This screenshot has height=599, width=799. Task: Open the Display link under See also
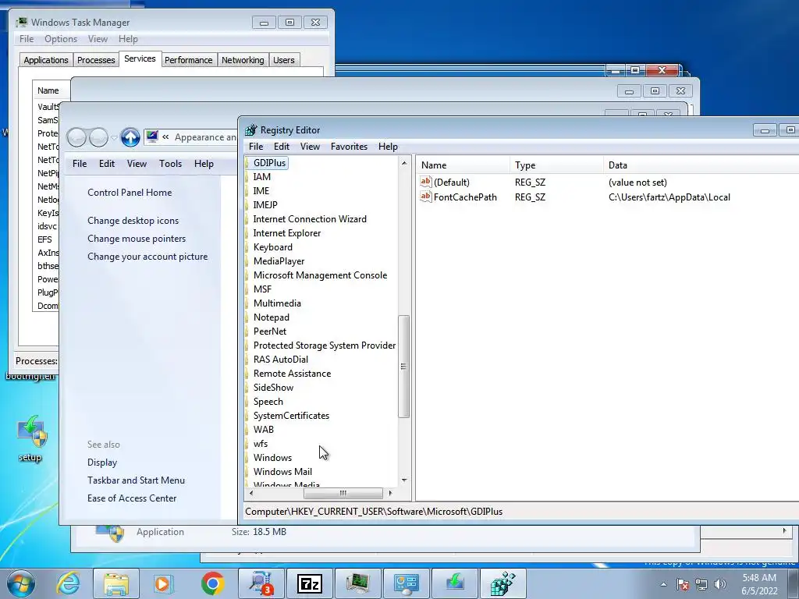coord(102,463)
